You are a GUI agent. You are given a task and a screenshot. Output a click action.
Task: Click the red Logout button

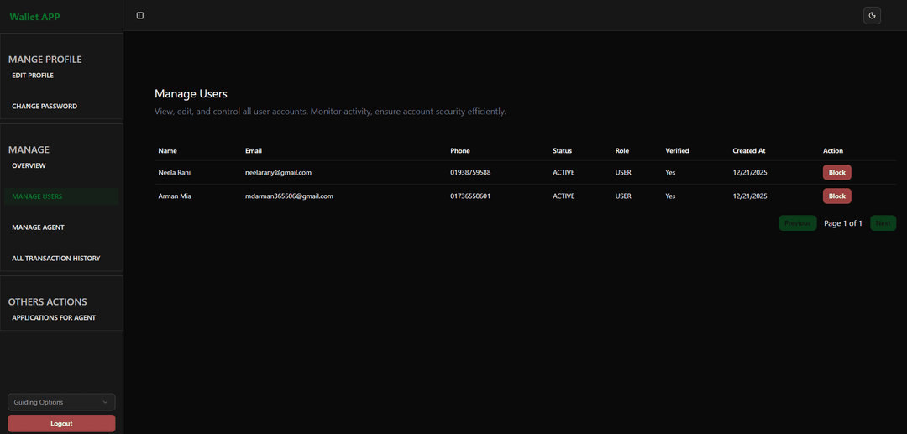click(61, 423)
